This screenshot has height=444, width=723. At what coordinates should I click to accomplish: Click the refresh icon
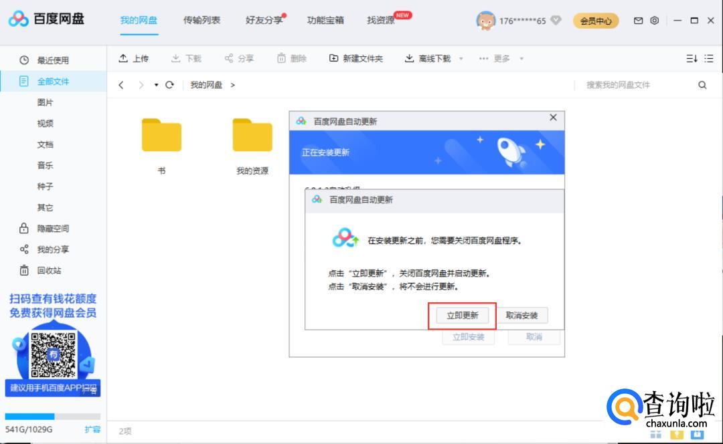[x=169, y=85]
